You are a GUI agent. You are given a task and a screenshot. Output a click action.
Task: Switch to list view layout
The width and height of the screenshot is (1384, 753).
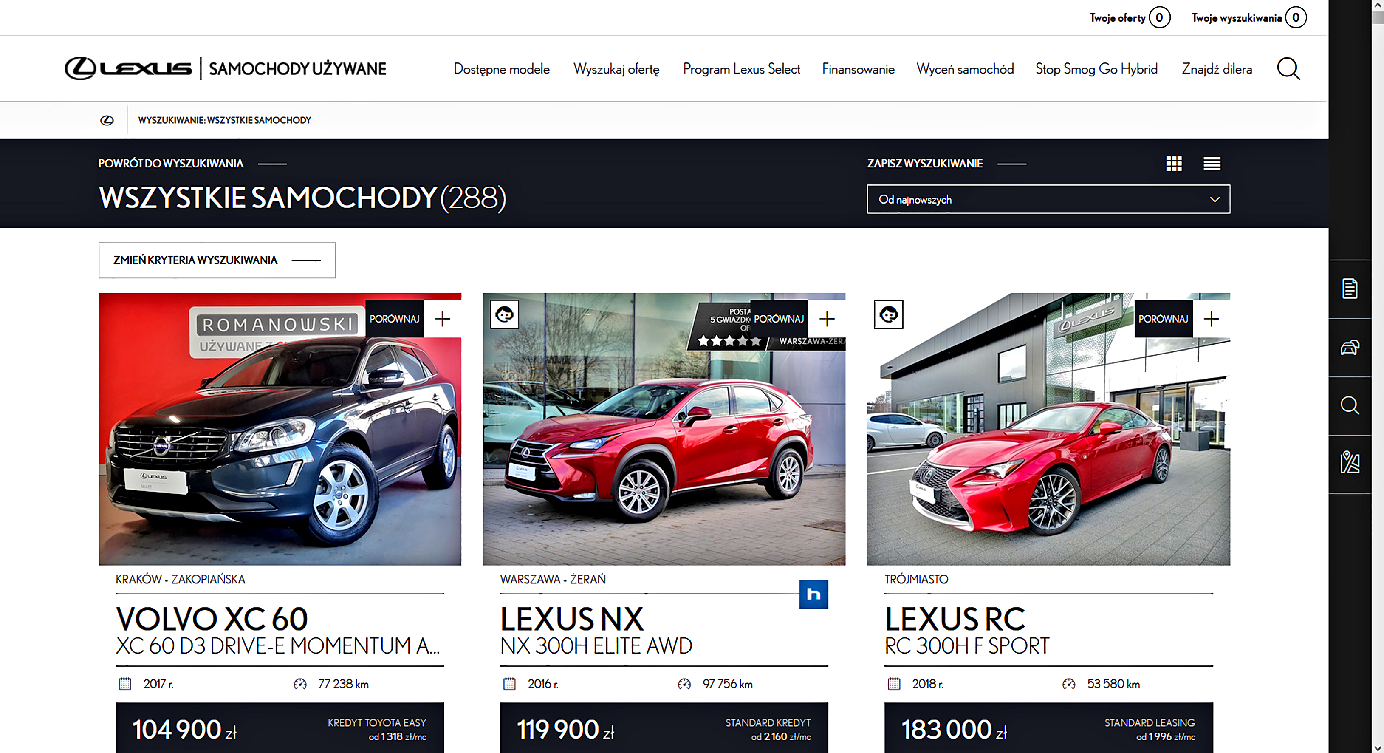1212,164
